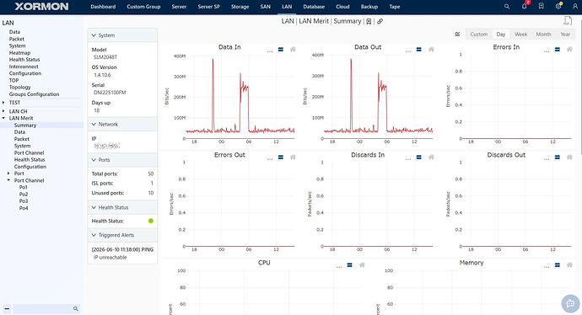Select Day time range
The image size is (582, 315).
coord(501,34)
